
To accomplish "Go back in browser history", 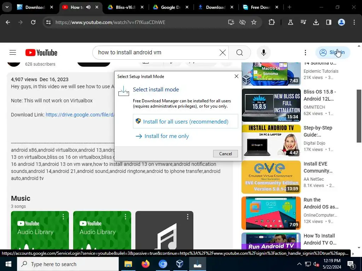I will 8,22.
